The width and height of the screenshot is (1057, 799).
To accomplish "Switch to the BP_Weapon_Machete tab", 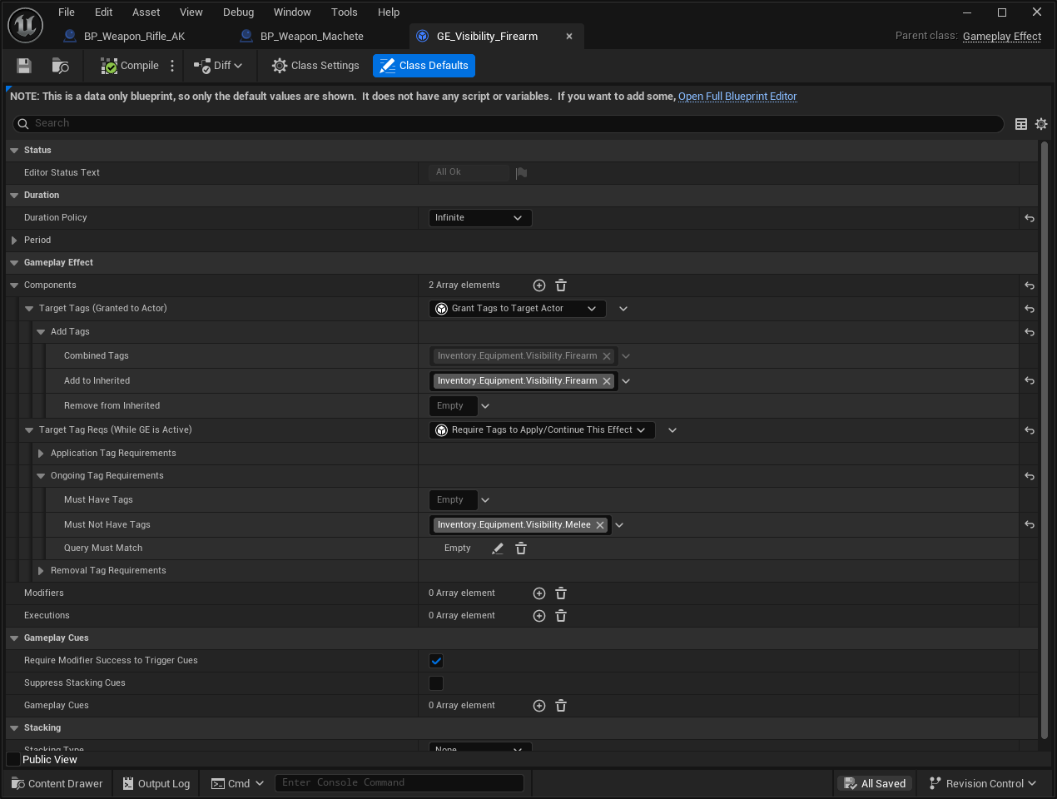I will click(312, 36).
